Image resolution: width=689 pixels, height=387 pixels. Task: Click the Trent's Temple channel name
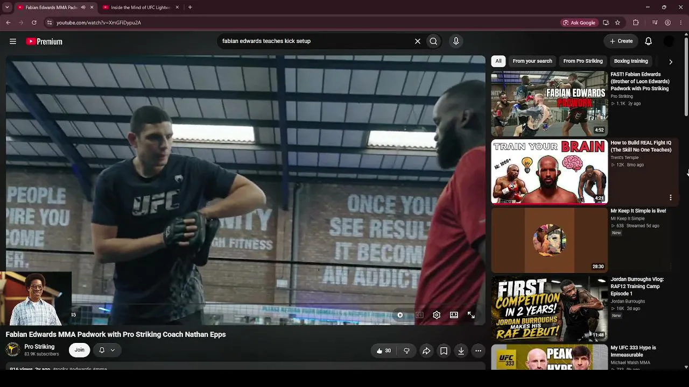tap(624, 157)
